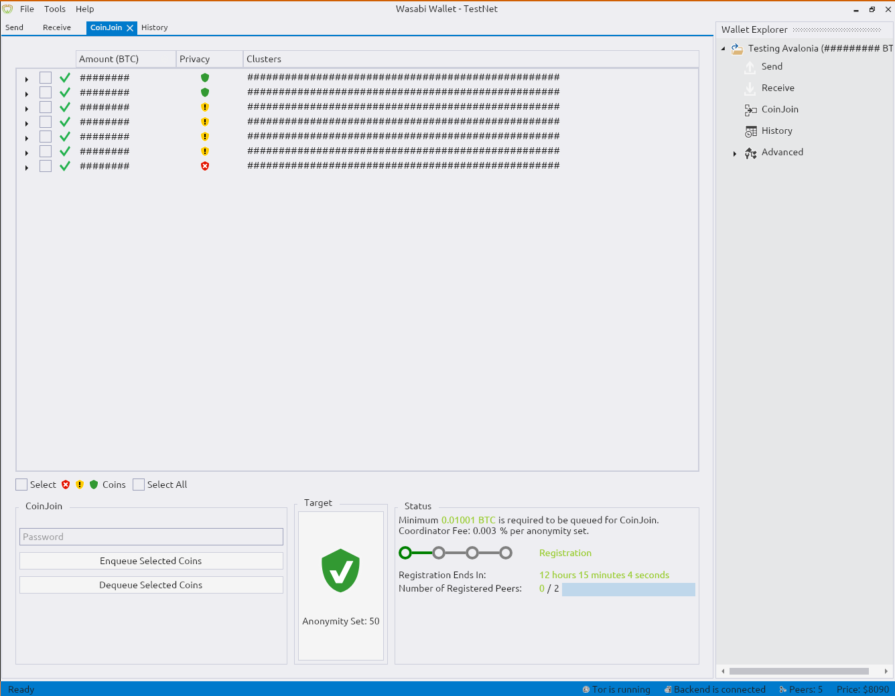Expand the fifth coin row arrow
This screenshot has height=696, width=895.
[27, 139]
